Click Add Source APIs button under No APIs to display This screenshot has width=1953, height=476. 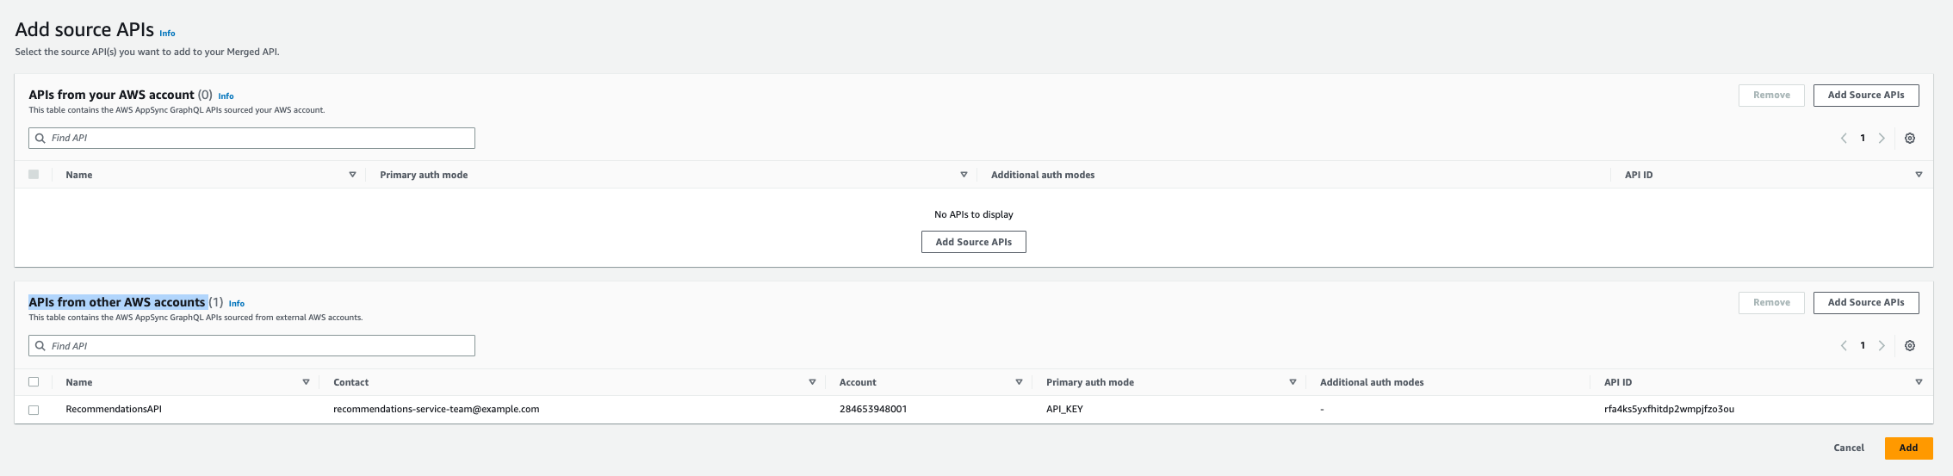click(x=974, y=242)
